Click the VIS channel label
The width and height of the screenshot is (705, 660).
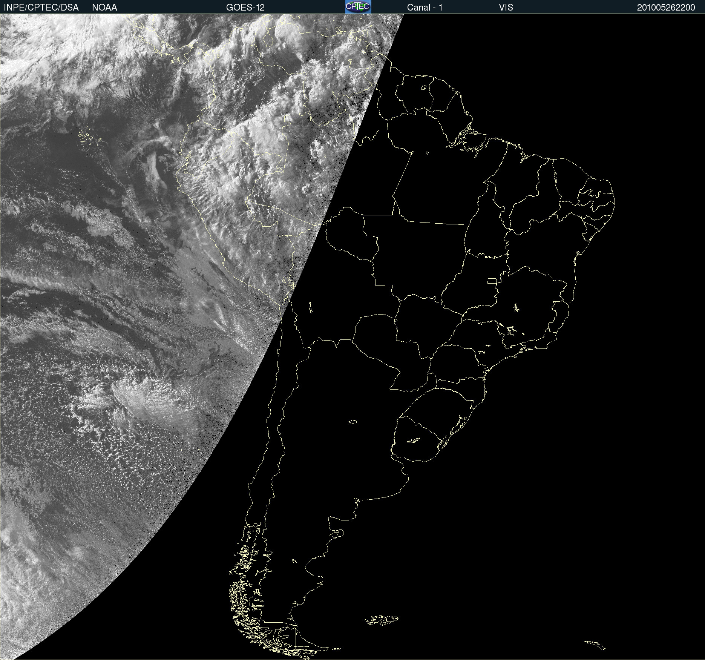point(506,8)
